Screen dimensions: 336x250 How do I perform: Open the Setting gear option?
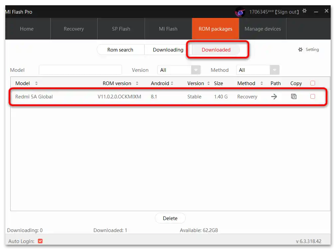308,50
